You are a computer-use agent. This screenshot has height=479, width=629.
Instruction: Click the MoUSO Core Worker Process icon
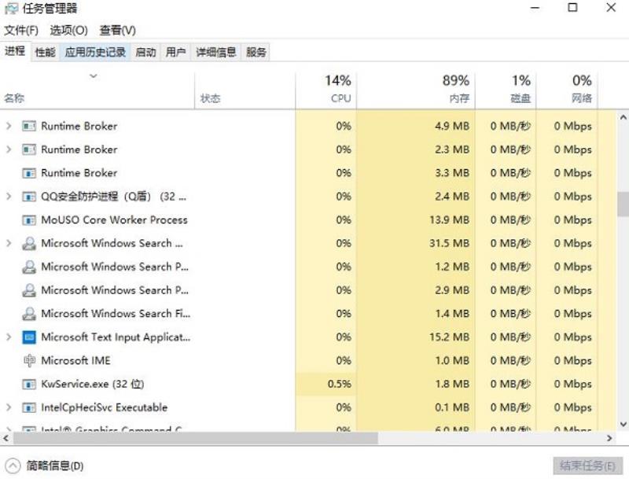pos(29,220)
